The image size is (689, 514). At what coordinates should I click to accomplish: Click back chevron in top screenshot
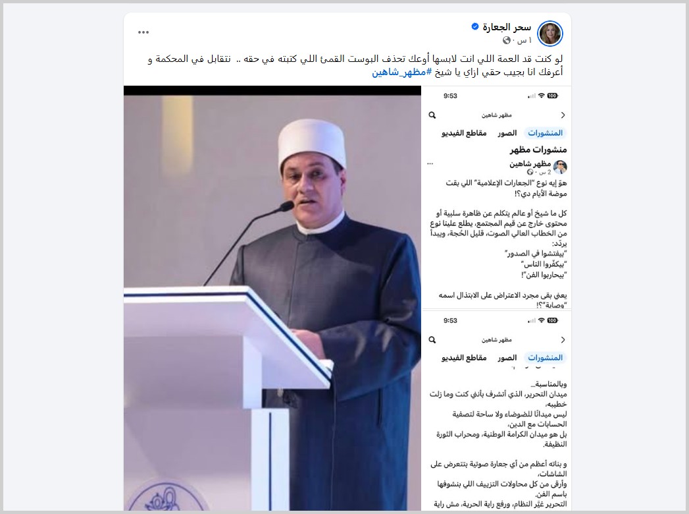click(563, 115)
